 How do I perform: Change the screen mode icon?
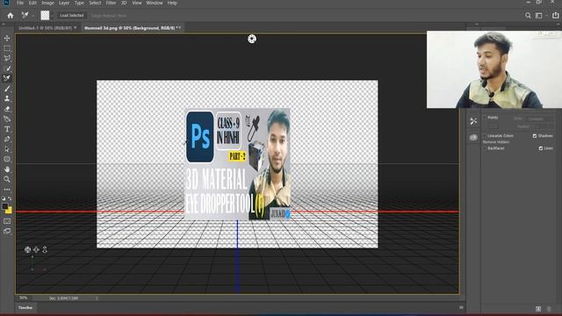pos(7,231)
